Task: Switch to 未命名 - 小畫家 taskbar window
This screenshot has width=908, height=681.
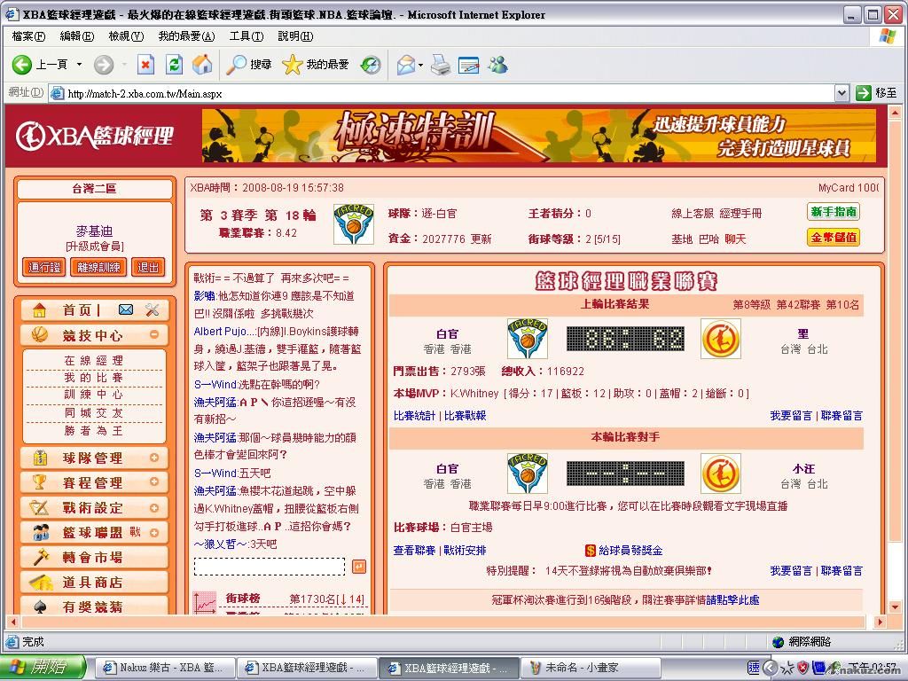Action: point(591,668)
